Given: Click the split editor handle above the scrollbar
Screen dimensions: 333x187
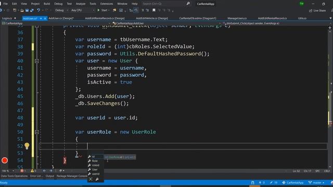Looking at the screenshot, I should tap(330, 28).
